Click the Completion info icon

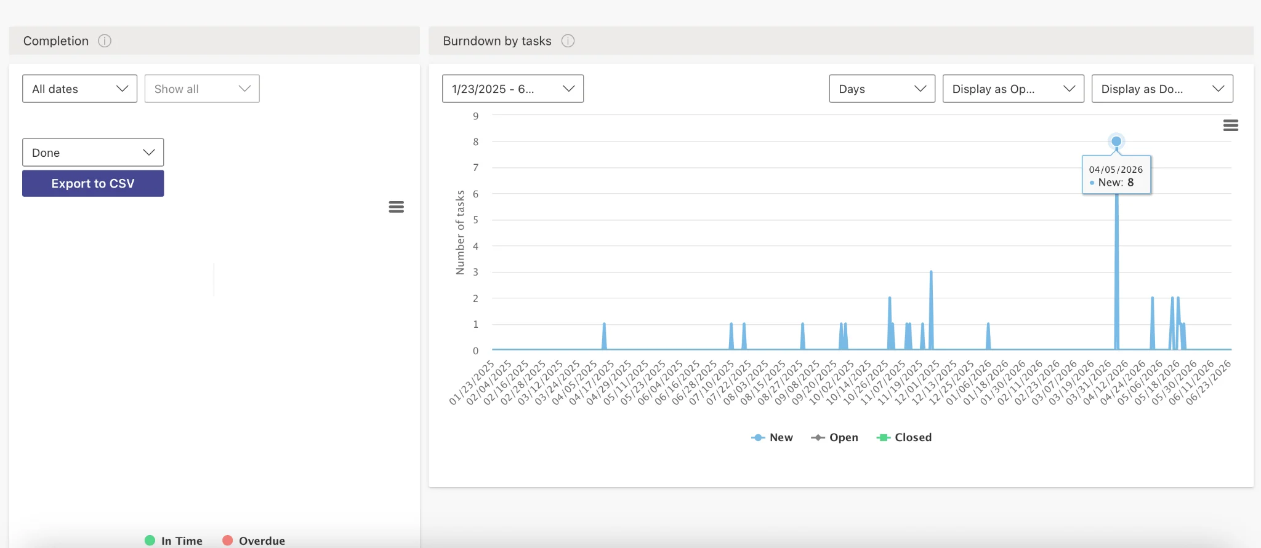click(x=105, y=41)
